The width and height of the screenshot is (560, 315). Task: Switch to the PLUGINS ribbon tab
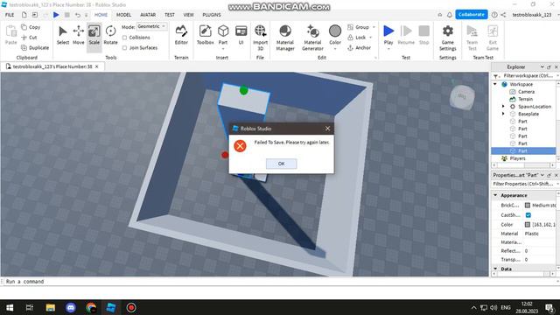coord(212,15)
